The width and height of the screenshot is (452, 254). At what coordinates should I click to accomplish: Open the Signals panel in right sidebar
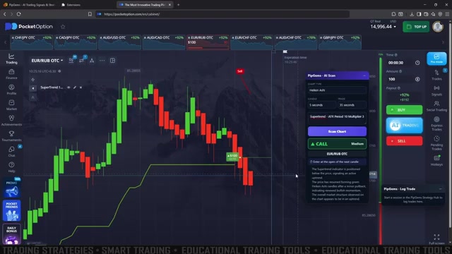tap(436, 90)
